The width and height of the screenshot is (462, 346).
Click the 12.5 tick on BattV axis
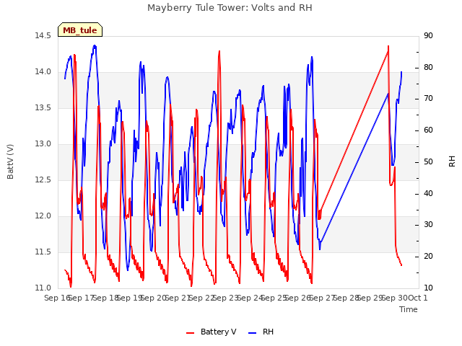(x=43, y=179)
